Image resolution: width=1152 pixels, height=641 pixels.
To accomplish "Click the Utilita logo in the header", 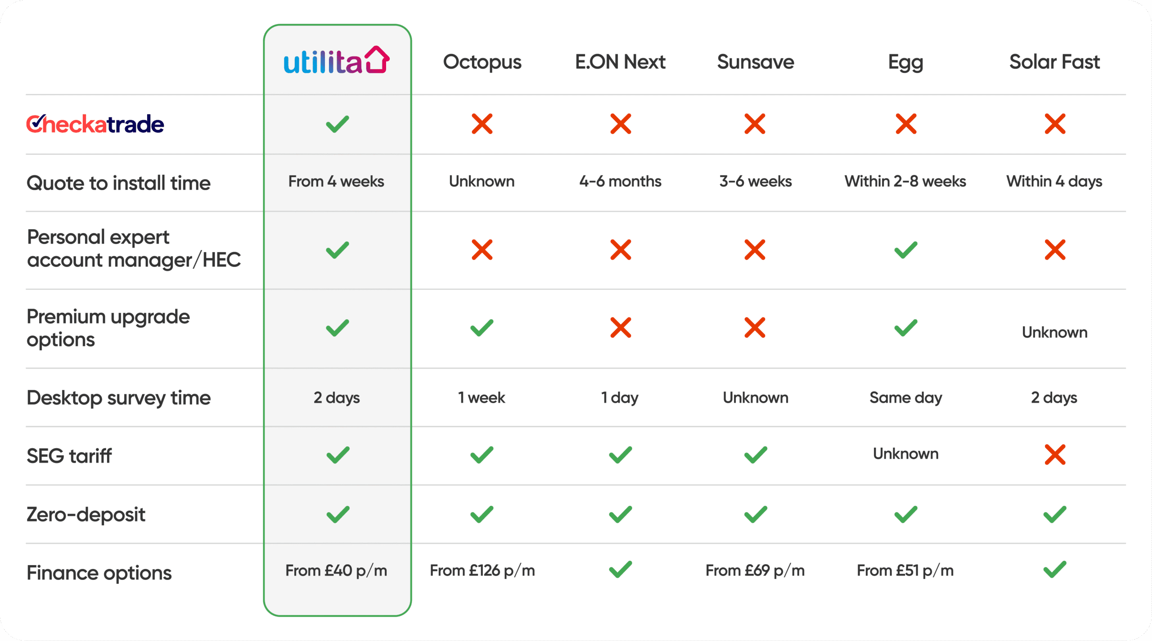I will tap(336, 61).
